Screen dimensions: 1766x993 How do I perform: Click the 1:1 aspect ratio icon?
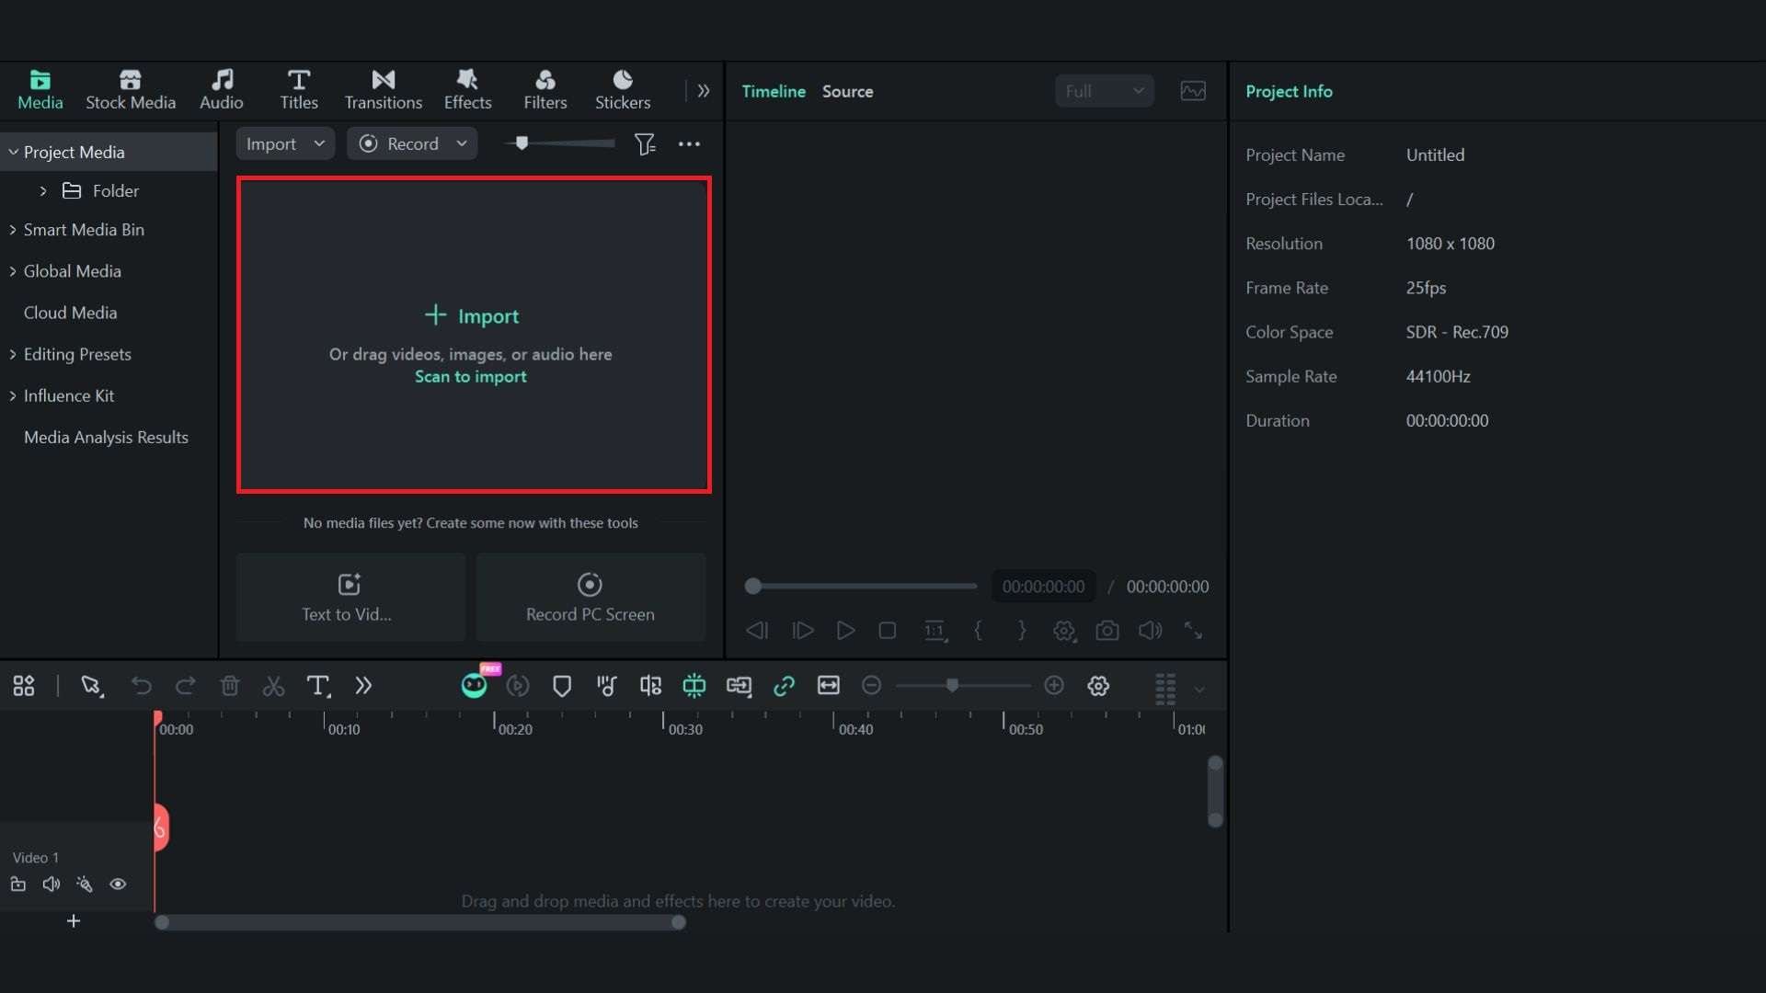coord(935,631)
